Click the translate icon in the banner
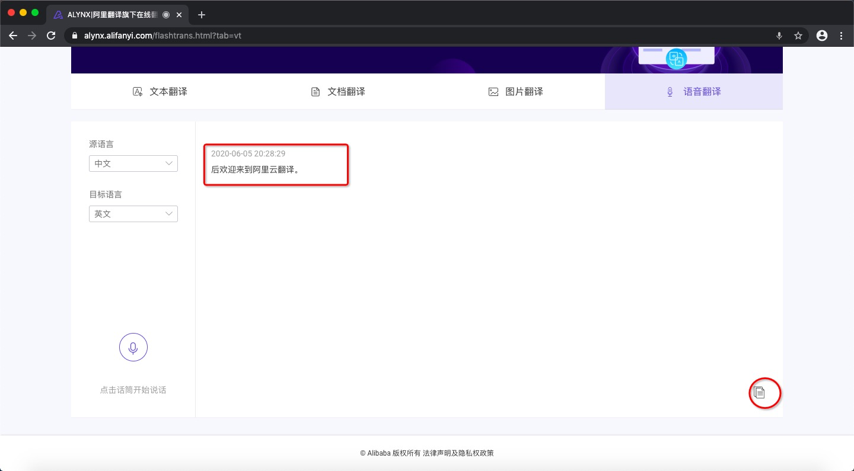854x471 pixels. [676, 59]
